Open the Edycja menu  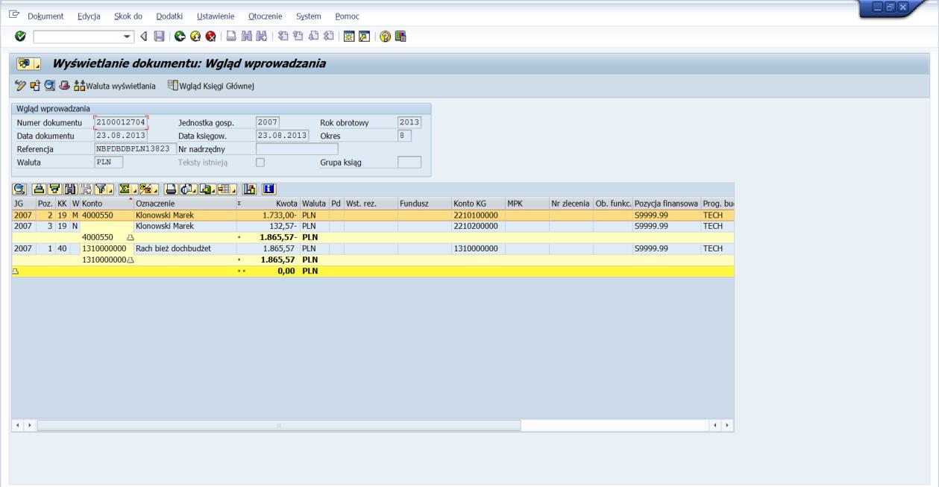[89, 16]
